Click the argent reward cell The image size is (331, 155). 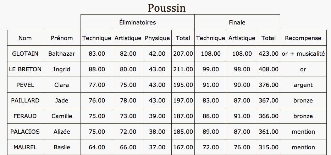pyautogui.click(x=303, y=85)
